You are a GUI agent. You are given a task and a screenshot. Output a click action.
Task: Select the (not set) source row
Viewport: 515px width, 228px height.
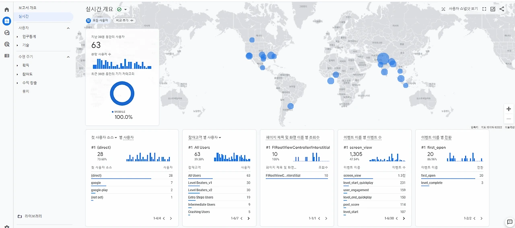pyautogui.click(x=132, y=197)
